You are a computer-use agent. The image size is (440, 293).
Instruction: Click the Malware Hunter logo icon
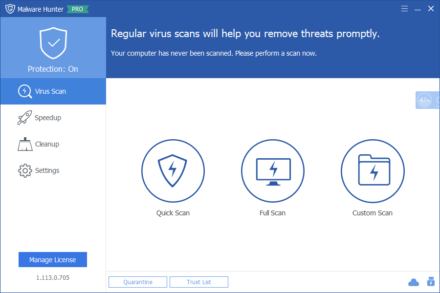[10, 9]
